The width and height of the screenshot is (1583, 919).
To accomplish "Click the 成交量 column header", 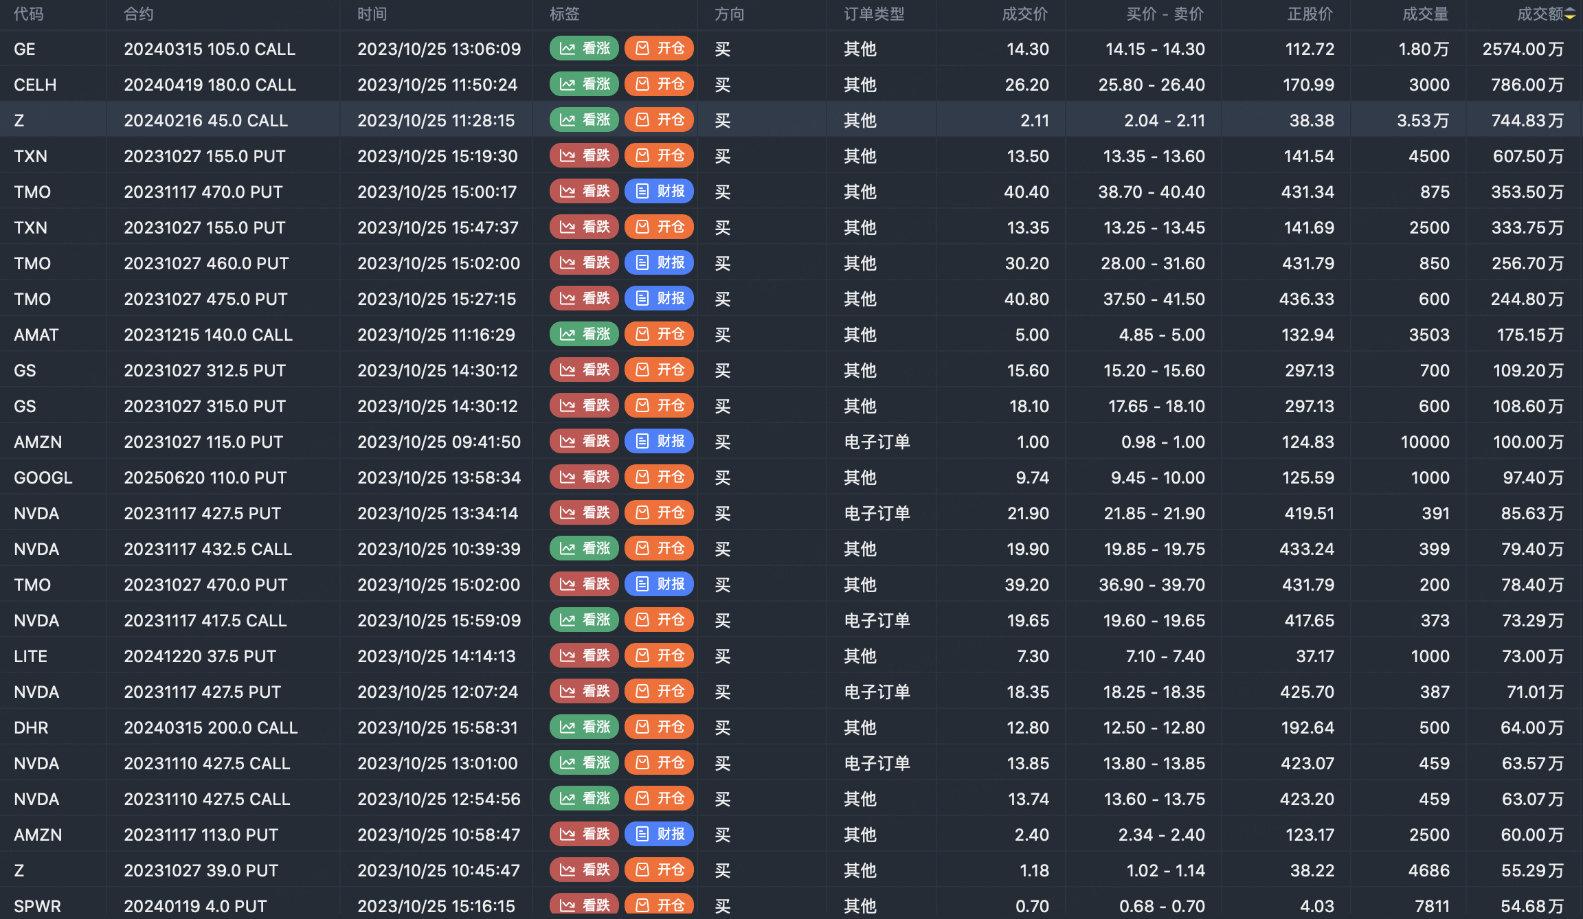I will (1426, 14).
